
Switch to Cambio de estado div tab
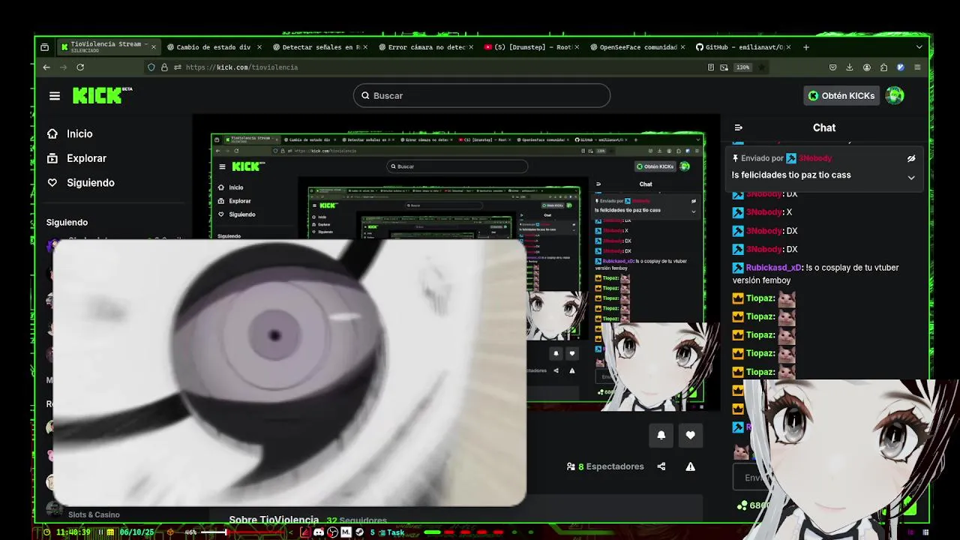point(213,47)
